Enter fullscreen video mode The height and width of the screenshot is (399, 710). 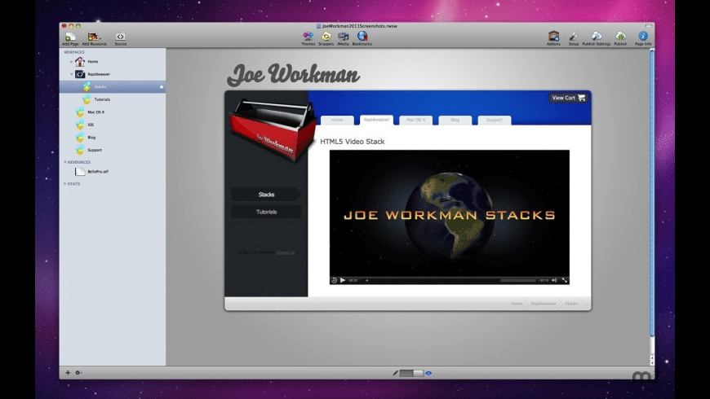565,280
